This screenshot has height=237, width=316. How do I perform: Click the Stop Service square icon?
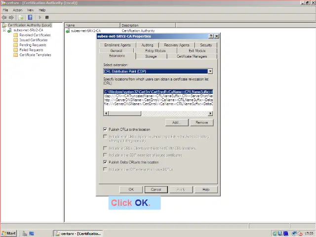(x=47, y=17)
